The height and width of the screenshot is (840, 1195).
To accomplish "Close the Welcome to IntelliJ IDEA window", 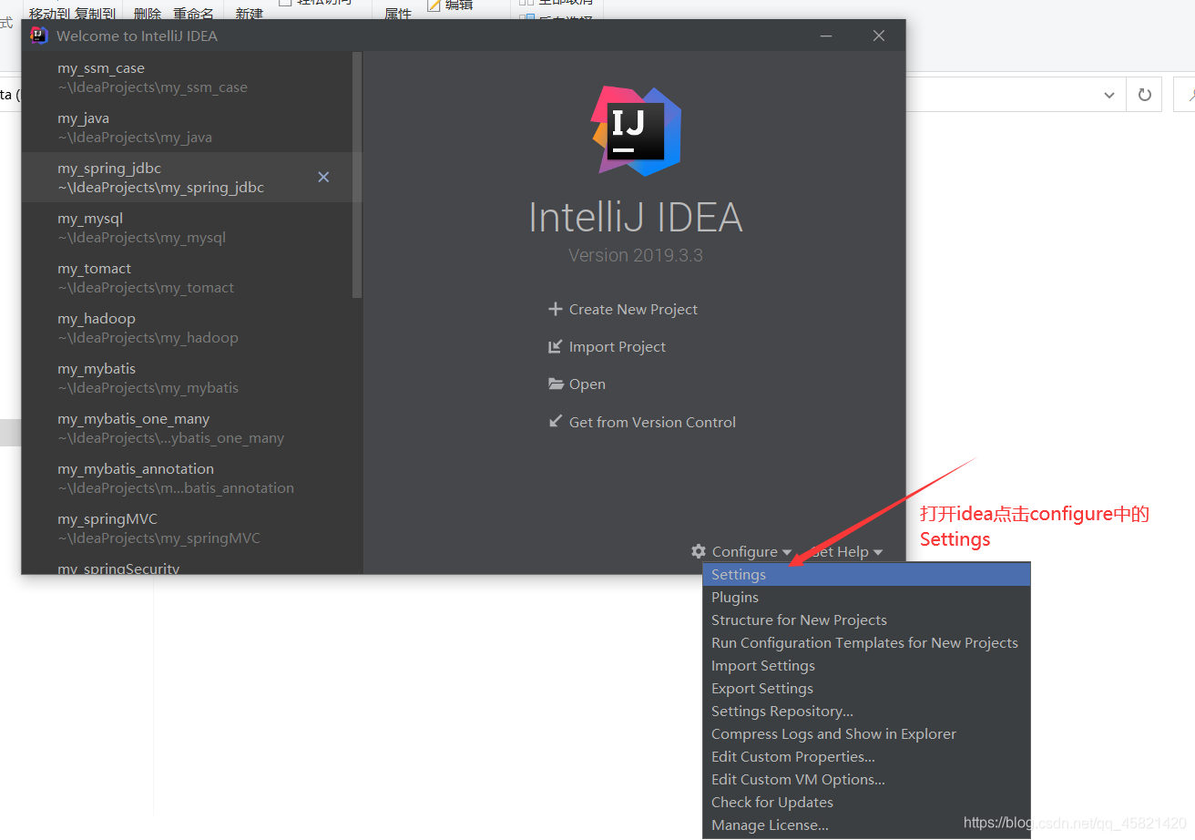I will point(879,36).
